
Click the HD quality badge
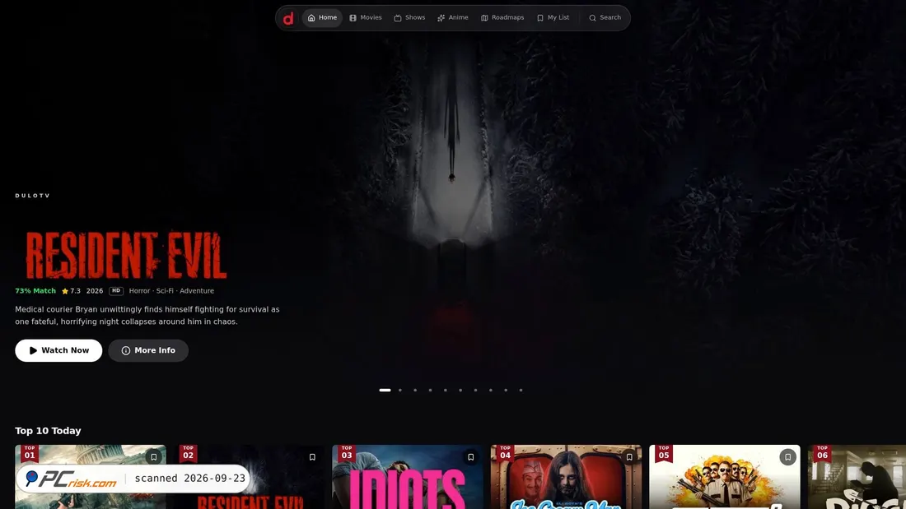click(x=116, y=291)
